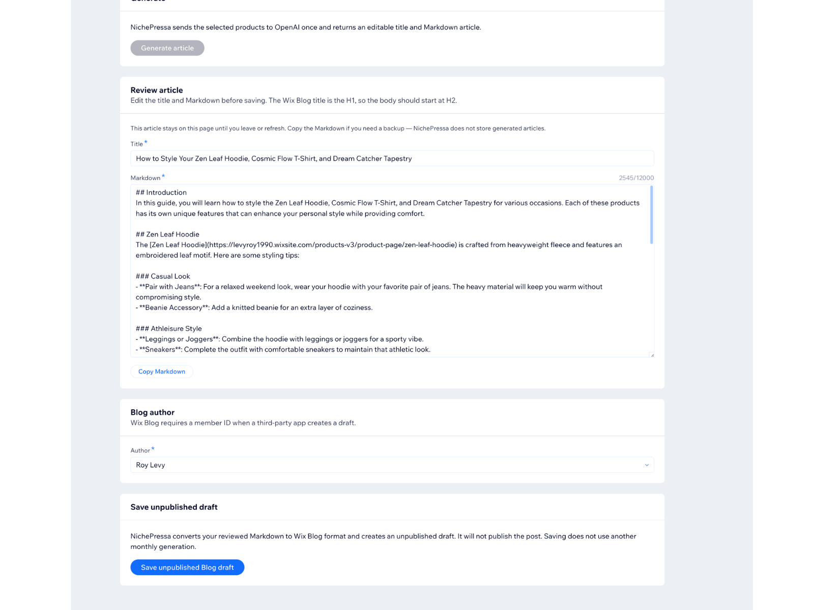Click the '## Zen Leaf Hoodie' heading line
Screen dimensions: 814x610
tap(167, 234)
